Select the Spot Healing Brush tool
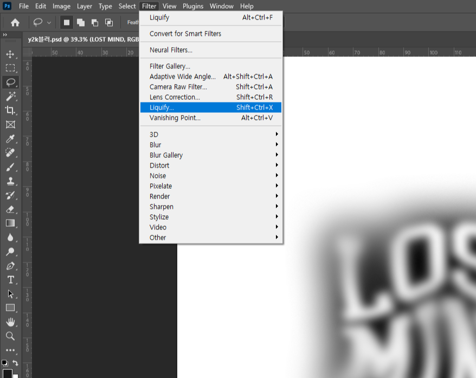 pos(10,153)
